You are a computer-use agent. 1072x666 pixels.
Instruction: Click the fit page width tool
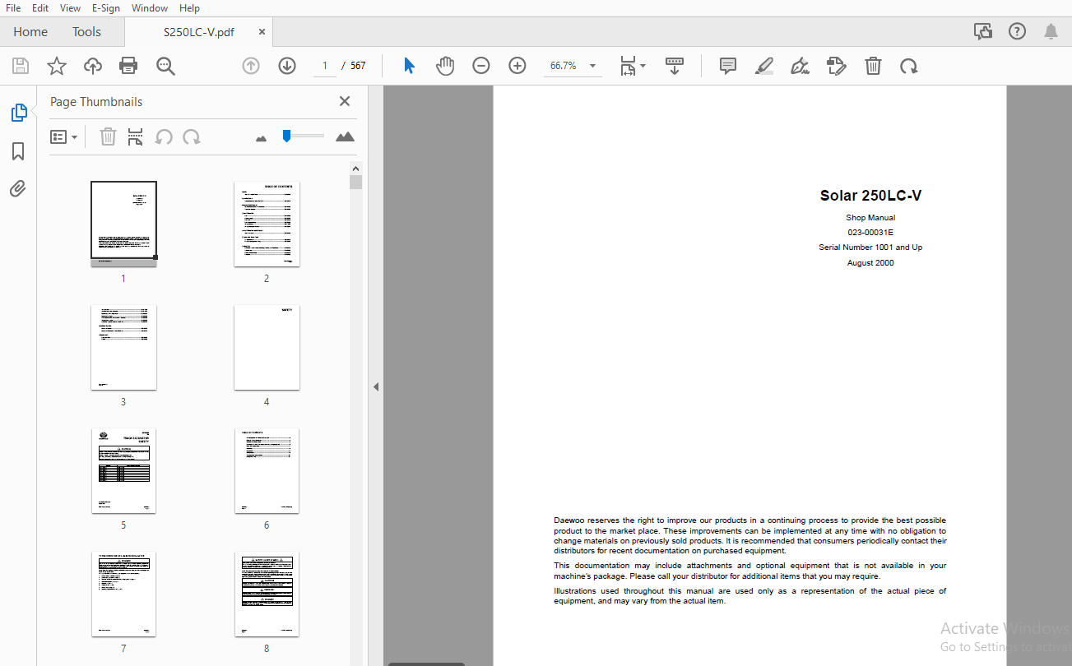pyautogui.click(x=628, y=66)
